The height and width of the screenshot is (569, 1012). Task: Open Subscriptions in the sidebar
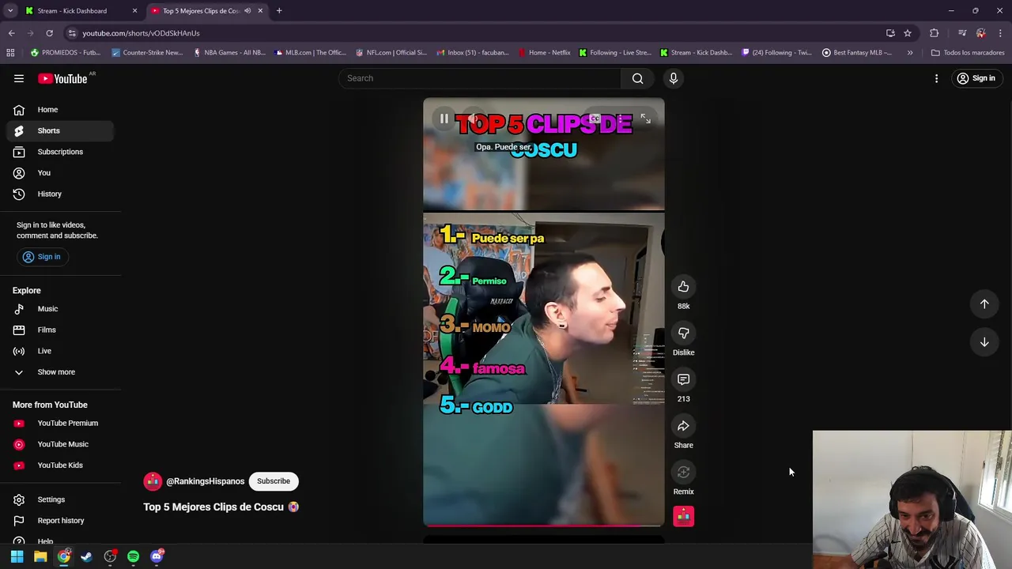point(60,152)
